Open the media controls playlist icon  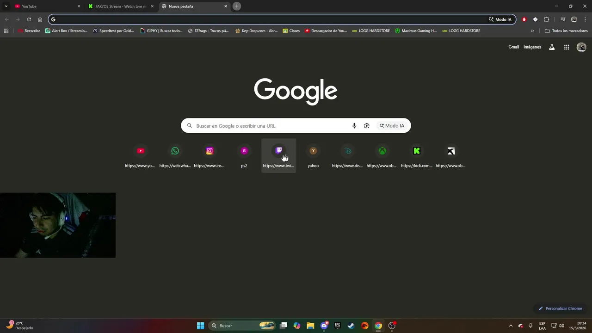click(x=563, y=19)
